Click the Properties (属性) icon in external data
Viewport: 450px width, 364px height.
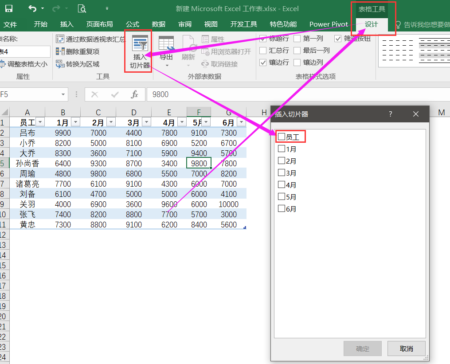[x=205, y=39]
